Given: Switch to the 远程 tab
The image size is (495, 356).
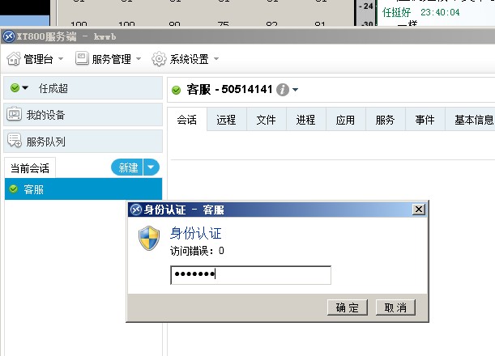Looking at the screenshot, I should pyautogui.click(x=226, y=120).
